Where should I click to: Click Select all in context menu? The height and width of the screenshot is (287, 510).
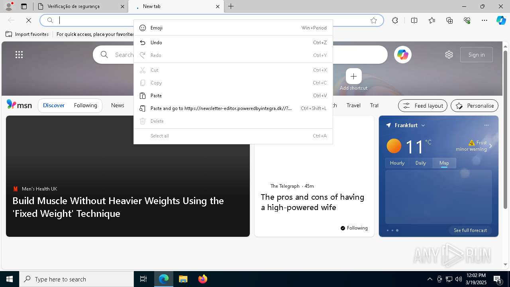(x=233, y=136)
